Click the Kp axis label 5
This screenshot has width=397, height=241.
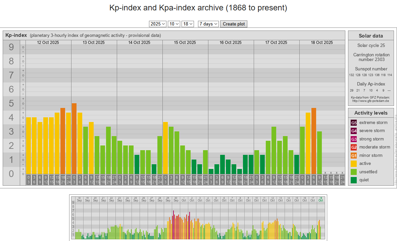point(11,104)
